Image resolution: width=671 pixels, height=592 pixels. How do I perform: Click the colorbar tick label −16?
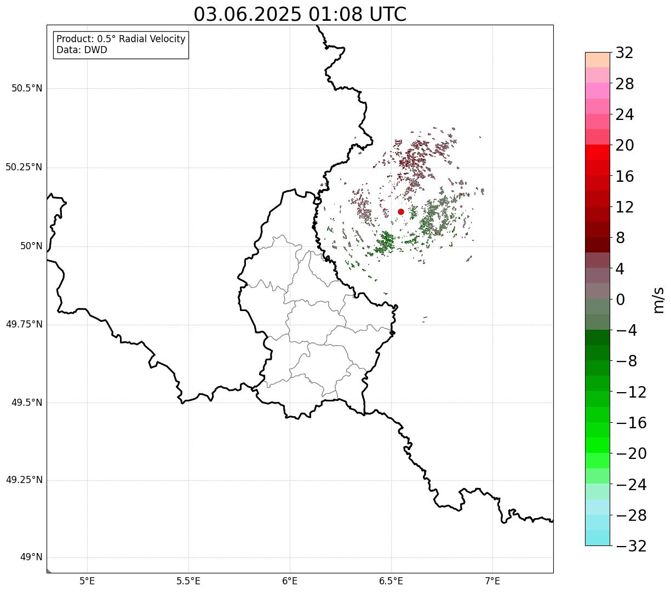pos(630,423)
